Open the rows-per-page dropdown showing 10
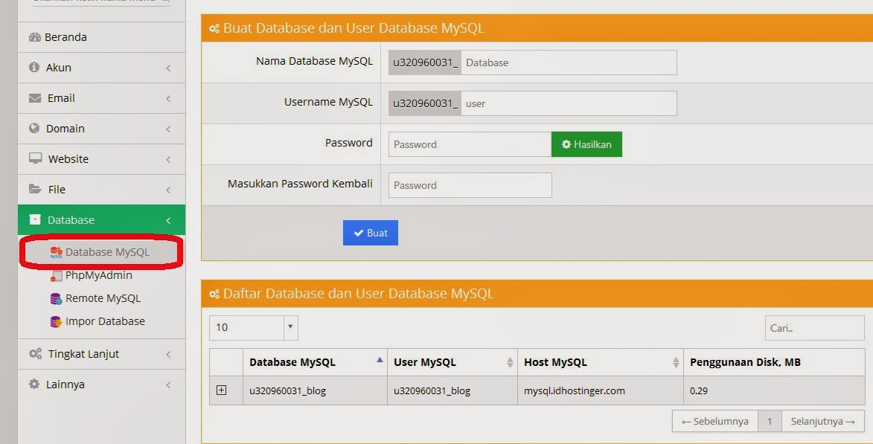The width and height of the screenshot is (873, 444). 253,328
